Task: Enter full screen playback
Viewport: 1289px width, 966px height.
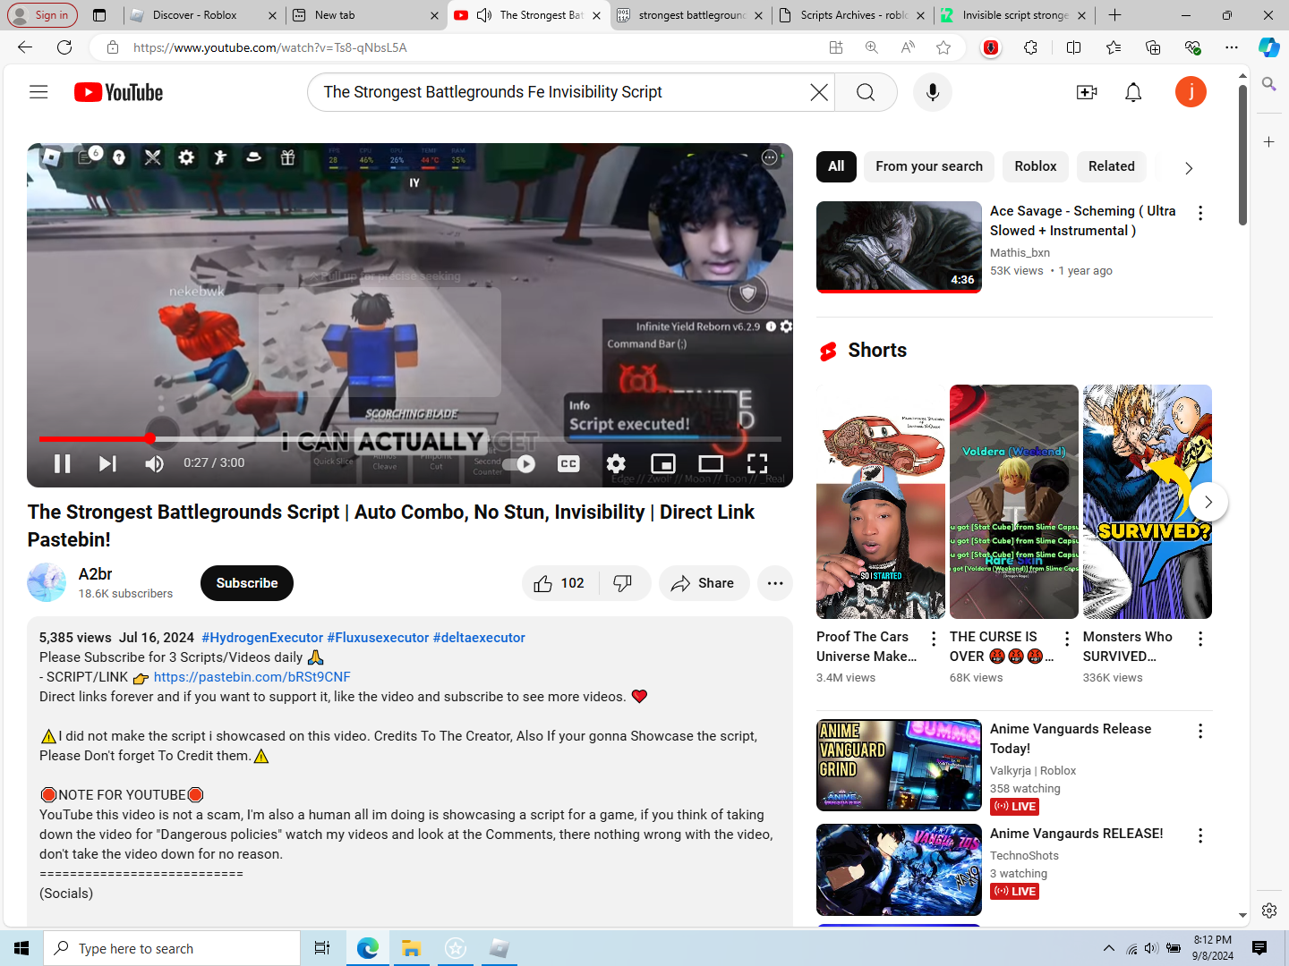Action: 757,463
